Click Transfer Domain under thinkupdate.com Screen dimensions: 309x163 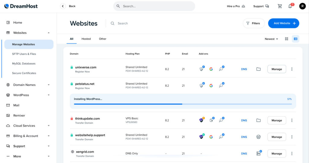point(84,123)
